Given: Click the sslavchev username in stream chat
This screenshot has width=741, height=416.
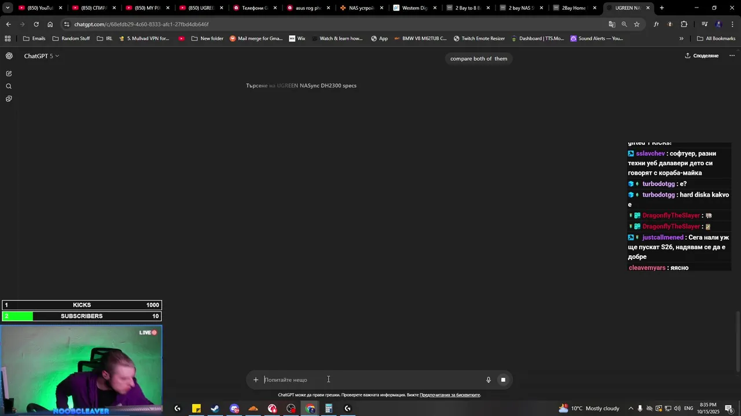Looking at the screenshot, I should 650,154.
